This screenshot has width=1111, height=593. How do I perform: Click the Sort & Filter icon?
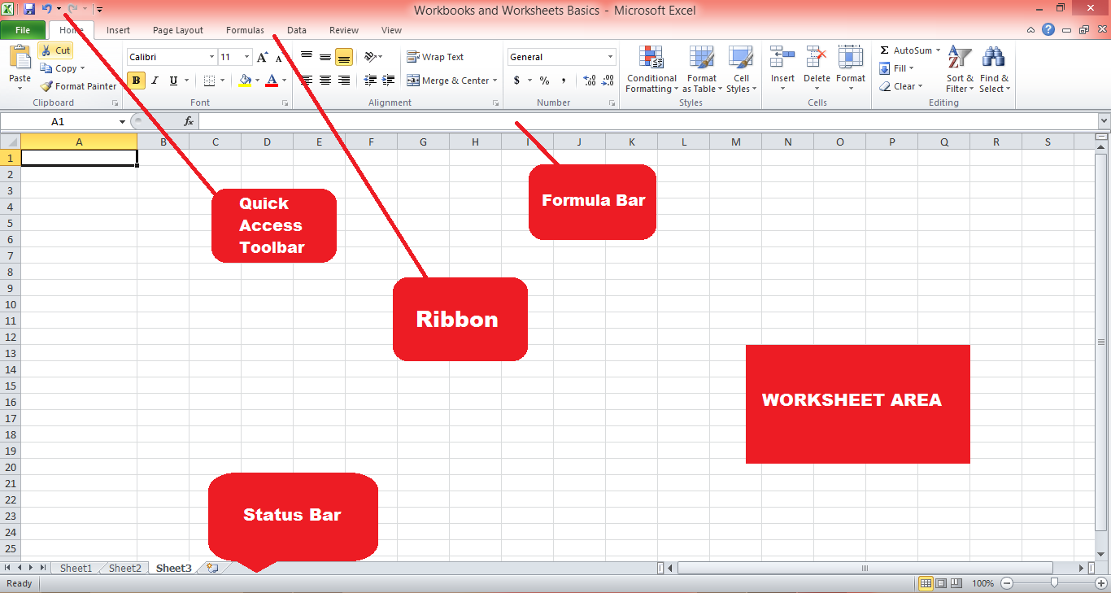[960, 58]
